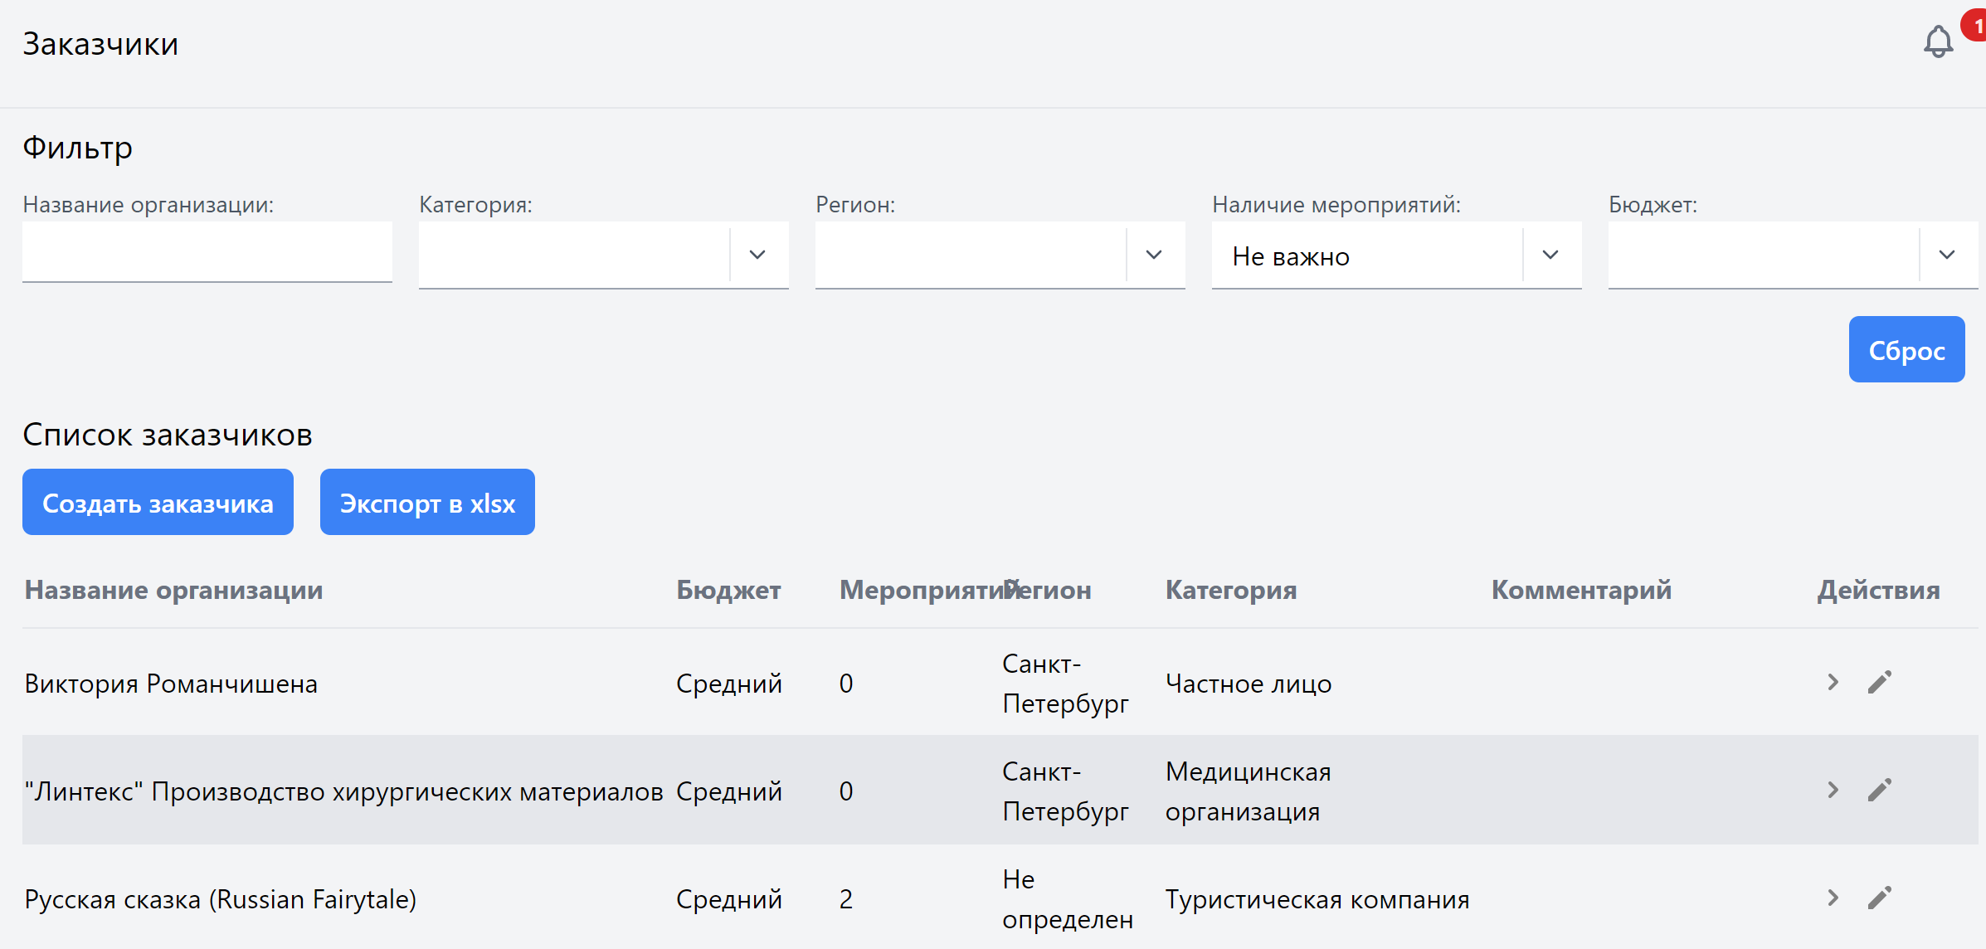This screenshot has height=949, width=1986.
Task: Expand the Категория filter dropdown
Action: click(x=757, y=255)
